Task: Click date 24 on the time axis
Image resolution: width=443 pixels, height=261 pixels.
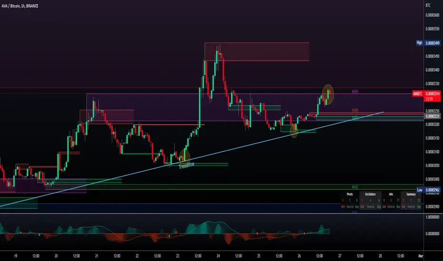Action: tap(218, 256)
